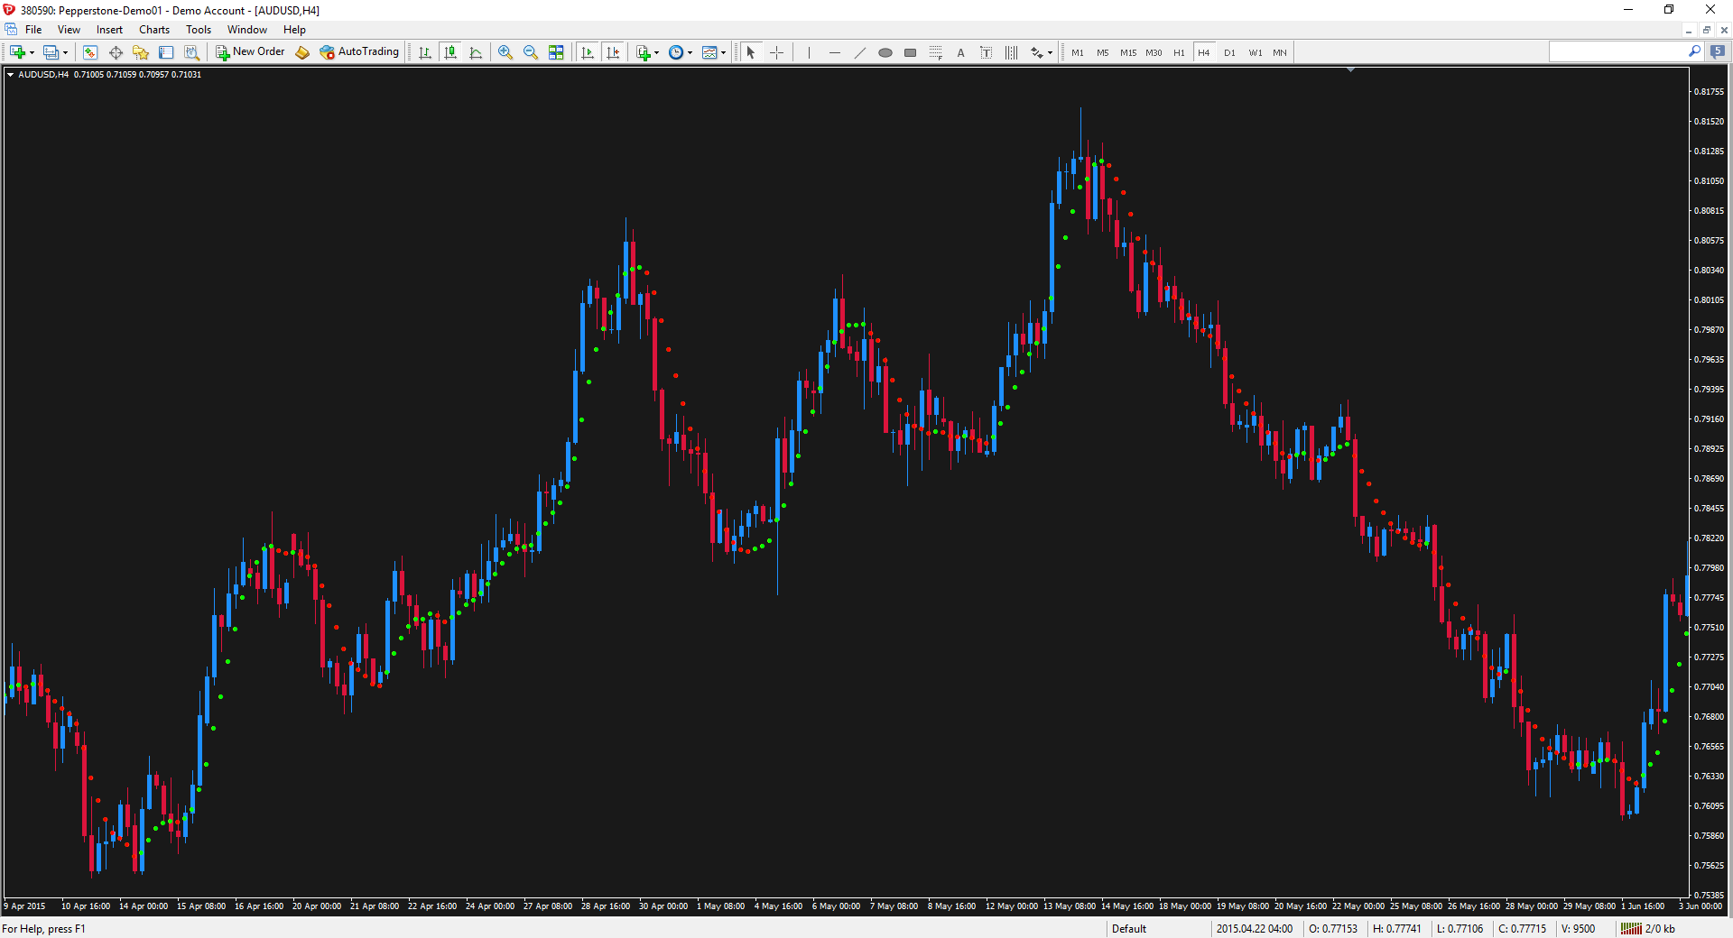This screenshot has width=1733, height=938.
Task: Select the equidistant lines tool icon
Action: tap(1011, 52)
